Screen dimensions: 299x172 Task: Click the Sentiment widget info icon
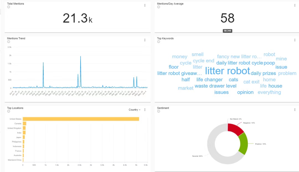(158, 111)
